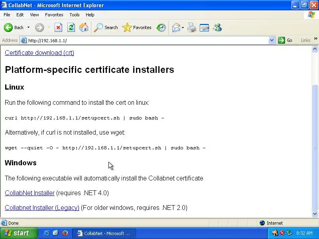Click the Linux heading
Viewport: 319px width, 239px height.
point(14,87)
